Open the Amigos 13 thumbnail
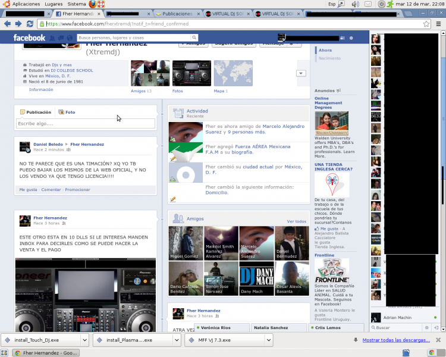 coord(150,73)
